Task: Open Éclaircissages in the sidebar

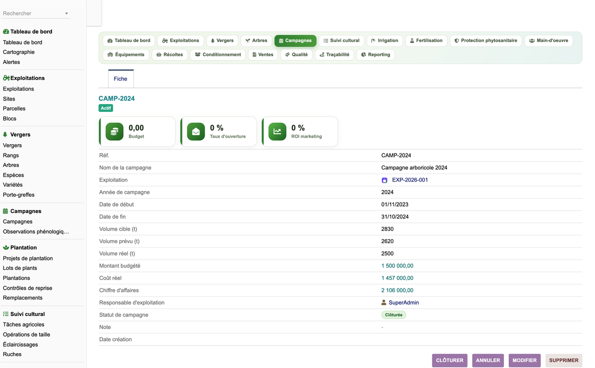Action: 20,344
